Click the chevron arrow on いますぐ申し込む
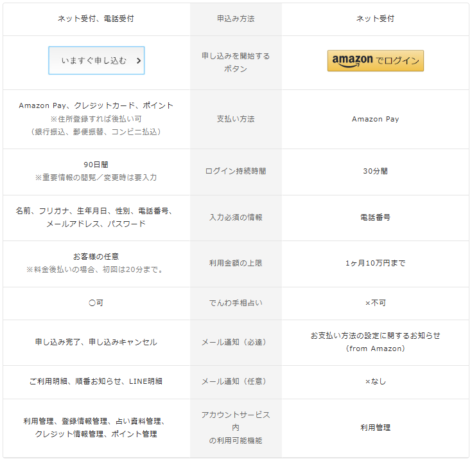The height and width of the screenshot is (461, 472). tap(139, 60)
